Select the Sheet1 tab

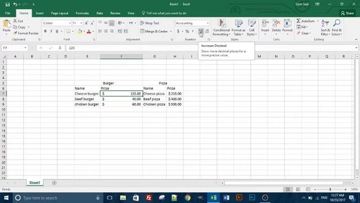[35, 183]
